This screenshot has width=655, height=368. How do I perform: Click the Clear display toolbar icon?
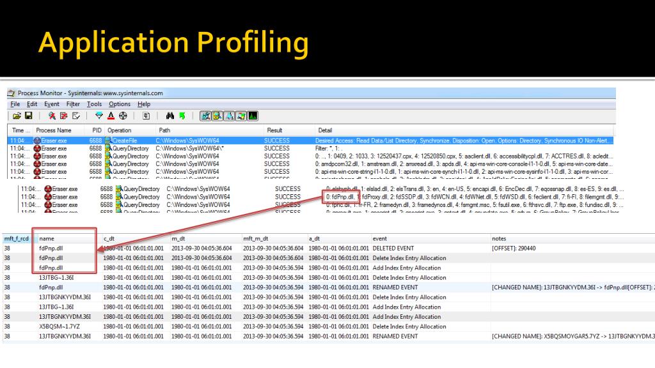tap(75, 116)
